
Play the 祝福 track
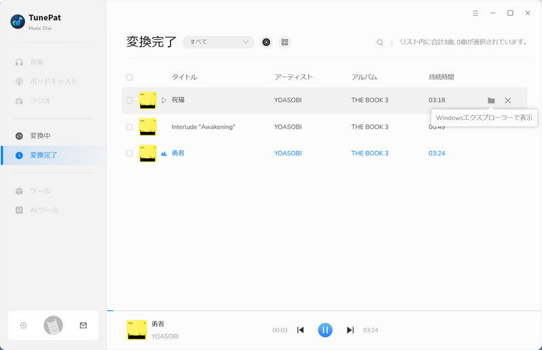(164, 101)
